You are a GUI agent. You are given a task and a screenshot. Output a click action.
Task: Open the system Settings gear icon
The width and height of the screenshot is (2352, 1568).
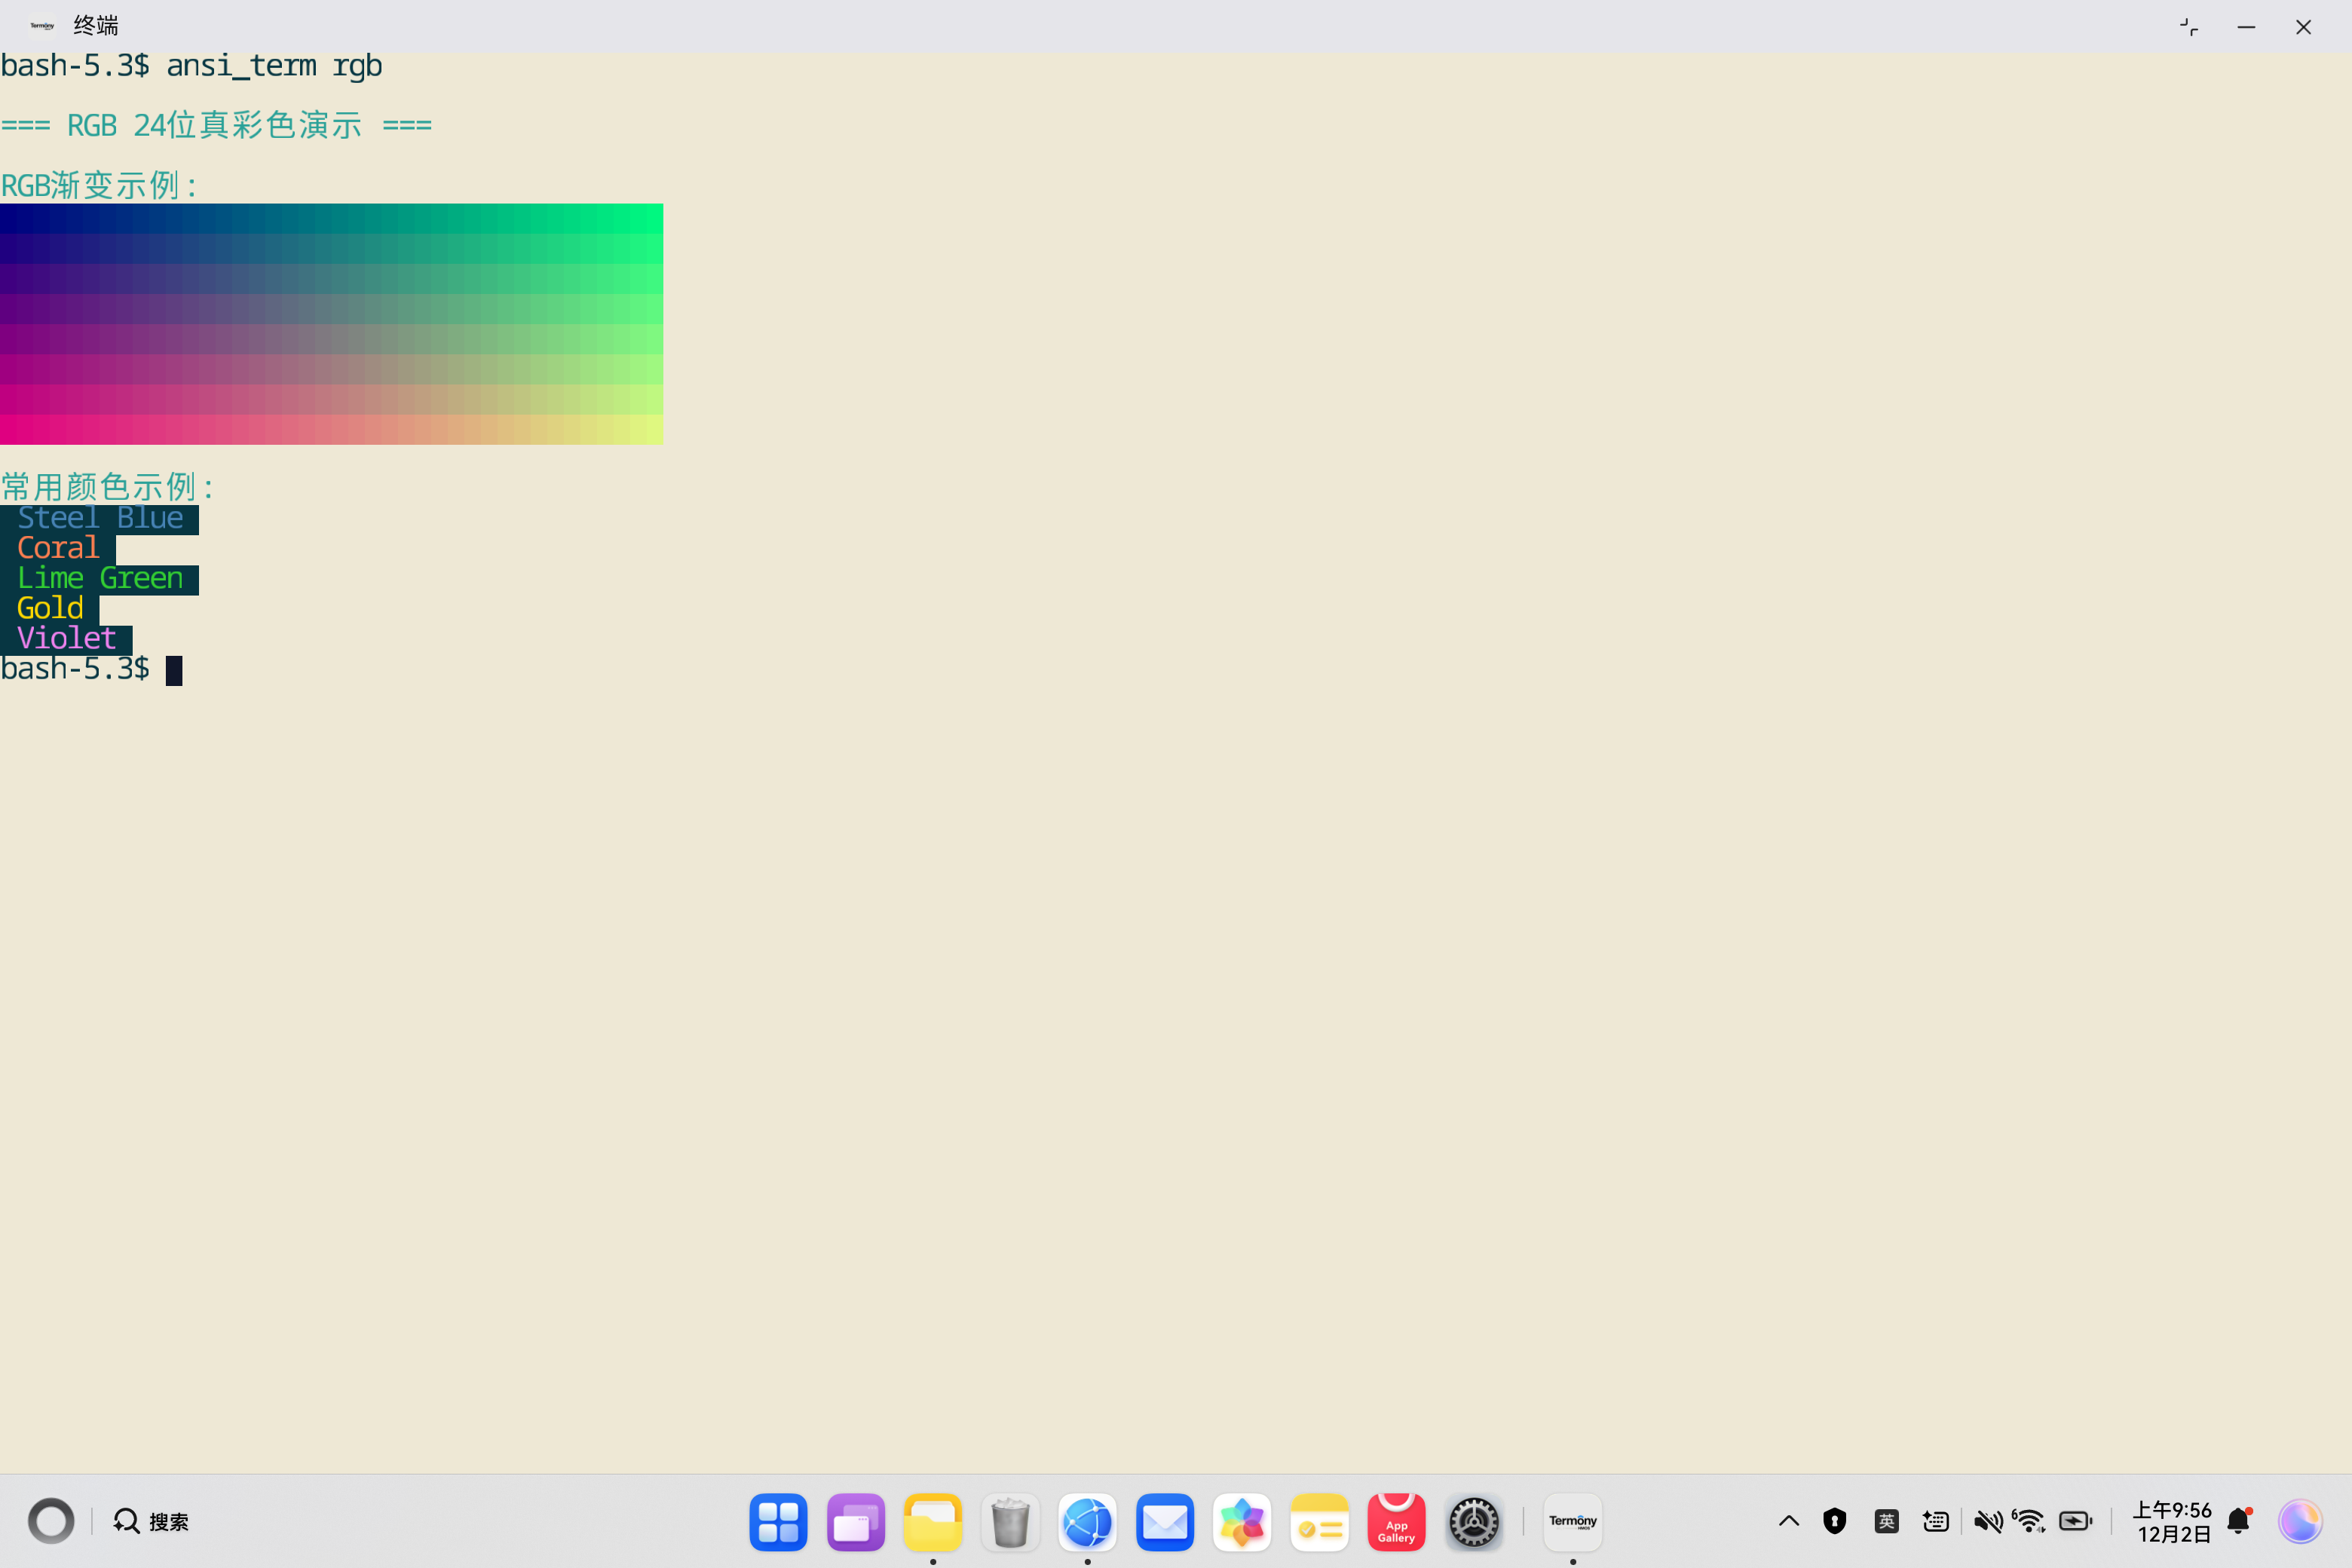(1474, 1522)
